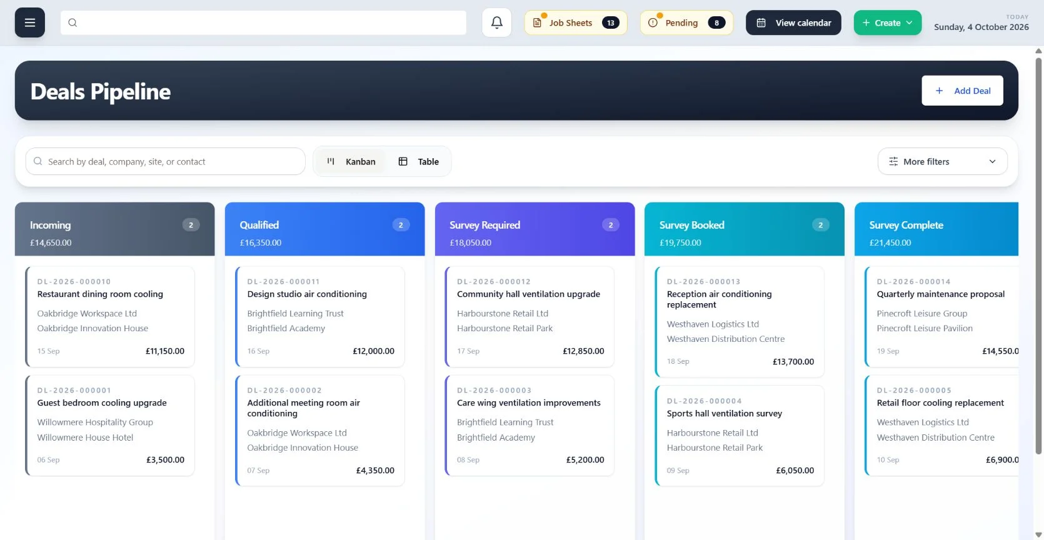Click Add Deal button
The height and width of the screenshot is (540, 1044).
click(962, 91)
